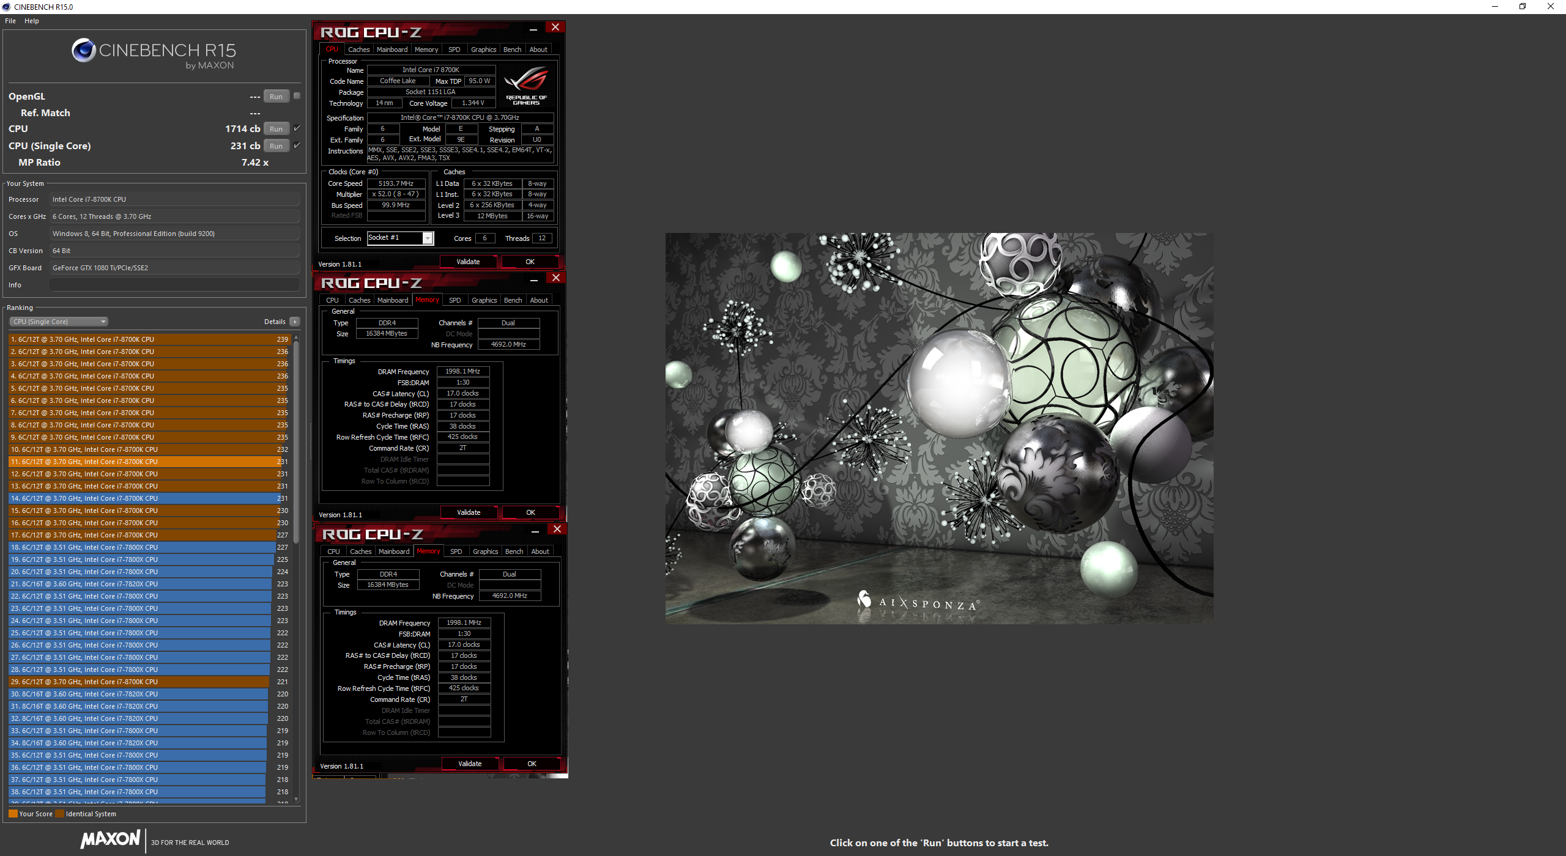
Task: Toggle the CPU test checkbox
Action: tap(297, 128)
